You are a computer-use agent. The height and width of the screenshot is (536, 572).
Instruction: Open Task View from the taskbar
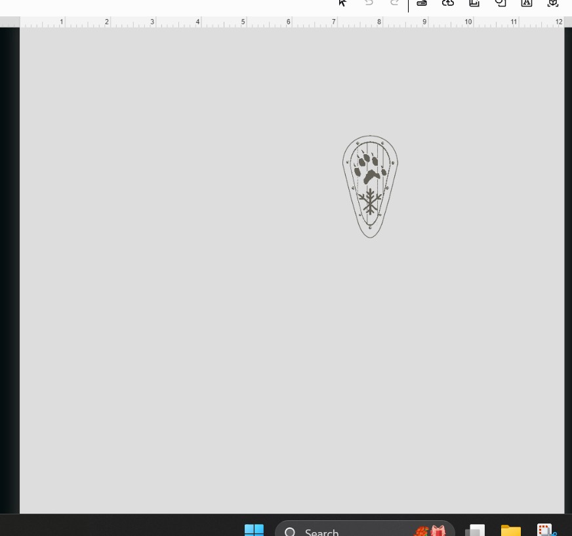(475, 530)
